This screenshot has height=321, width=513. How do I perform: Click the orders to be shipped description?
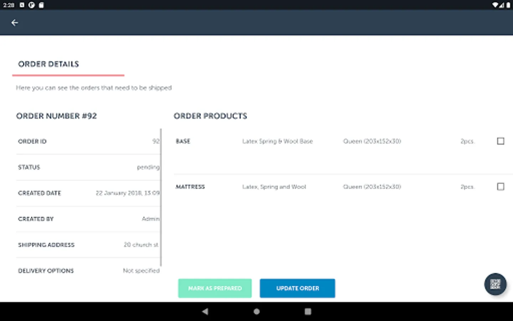94,88
